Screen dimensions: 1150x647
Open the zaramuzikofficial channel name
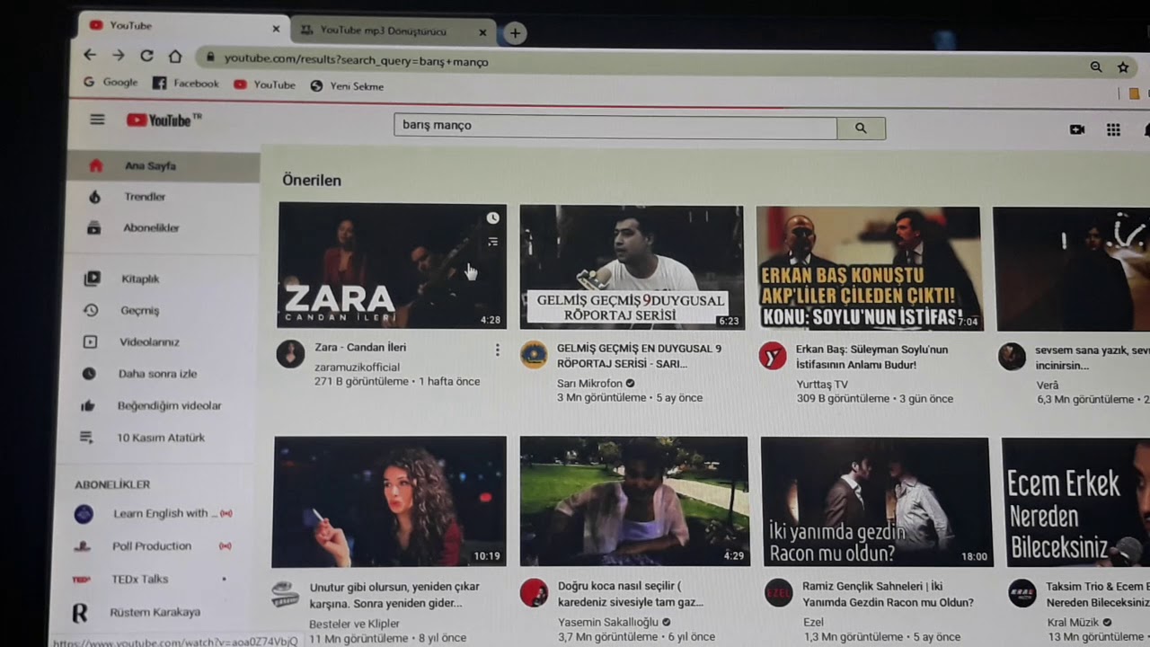[x=357, y=368]
